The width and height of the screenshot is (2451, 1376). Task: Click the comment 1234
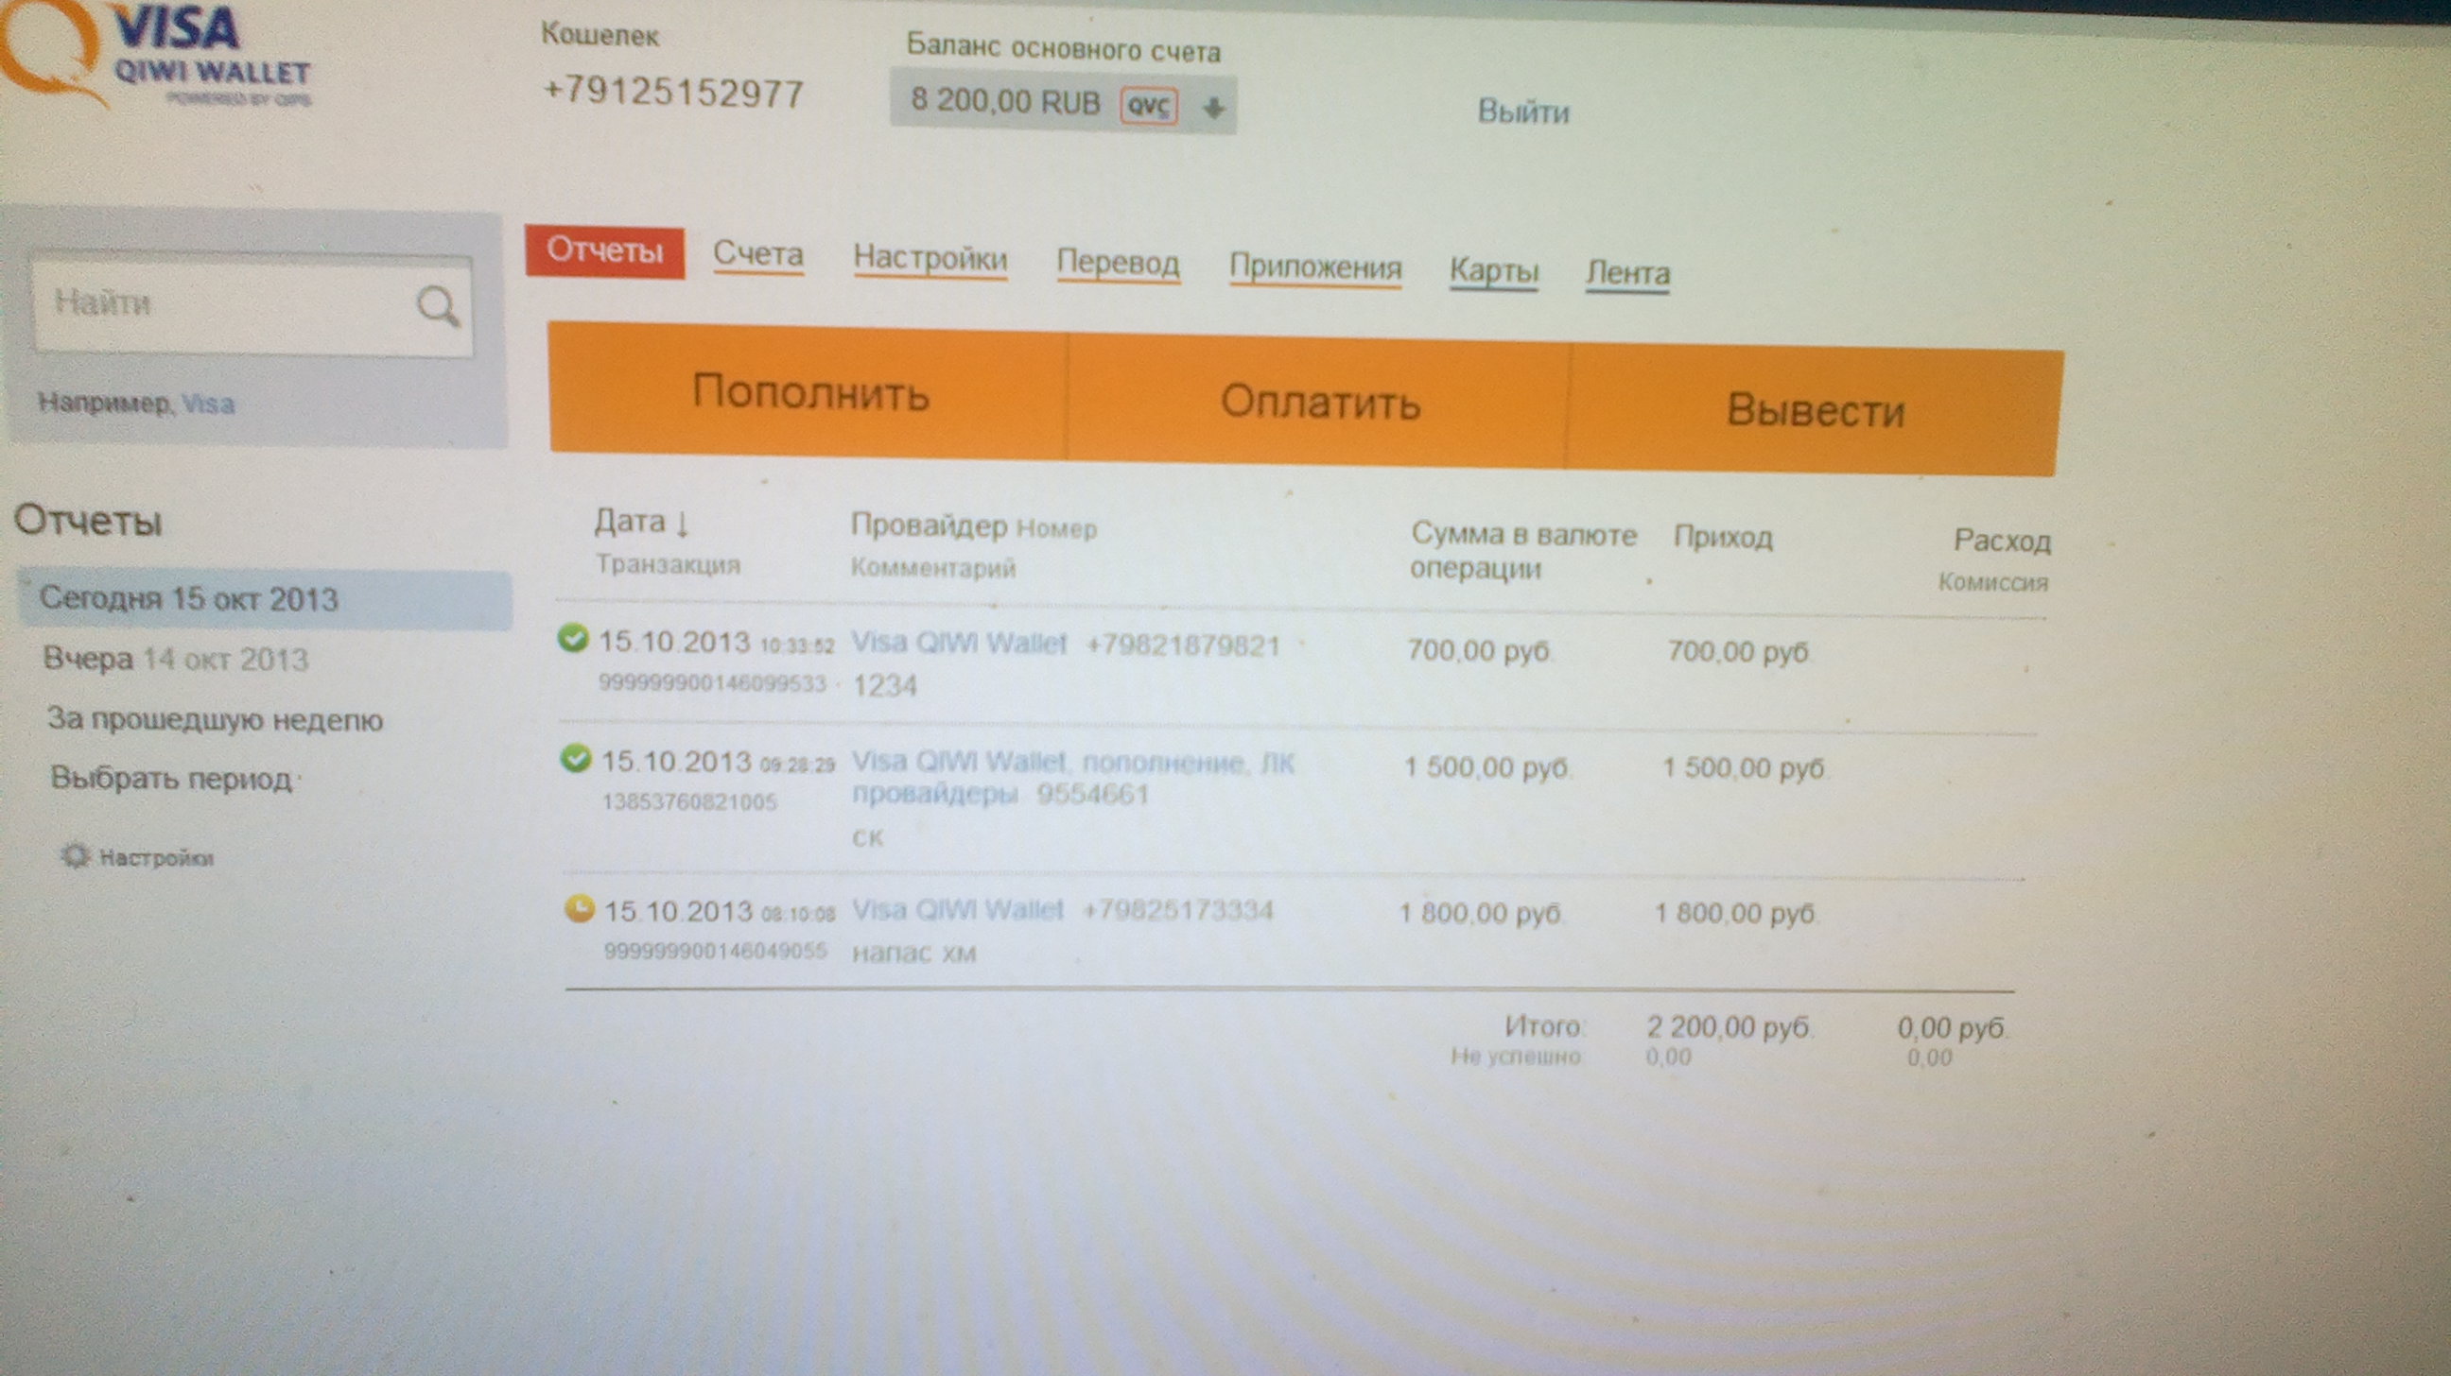[884, 685]
